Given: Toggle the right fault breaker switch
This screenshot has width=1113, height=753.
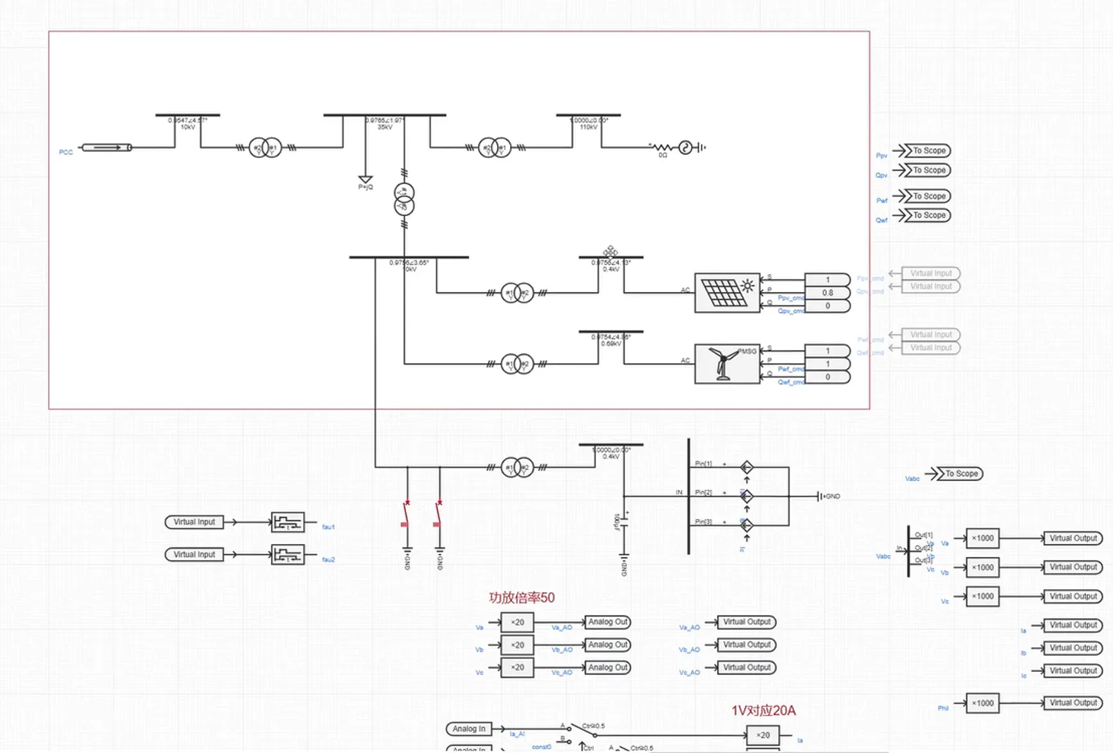Looking at the screenshot, I should point(438,514).
